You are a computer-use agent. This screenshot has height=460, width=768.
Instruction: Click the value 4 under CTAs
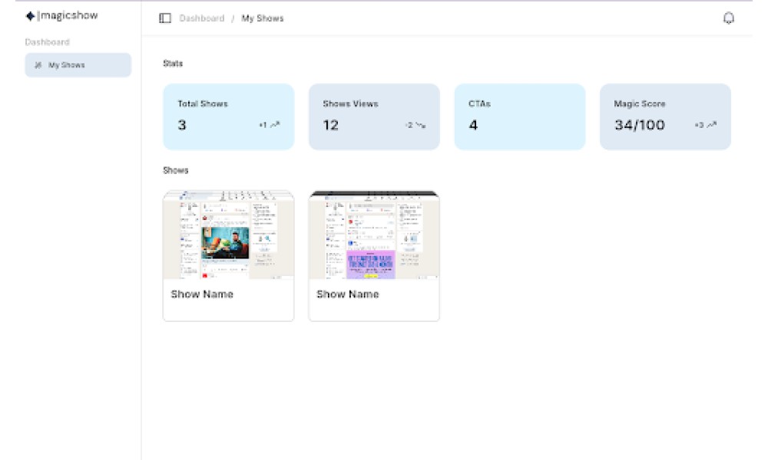pos(473,125)
